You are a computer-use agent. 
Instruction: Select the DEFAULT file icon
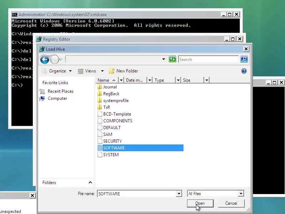[100, 127]
